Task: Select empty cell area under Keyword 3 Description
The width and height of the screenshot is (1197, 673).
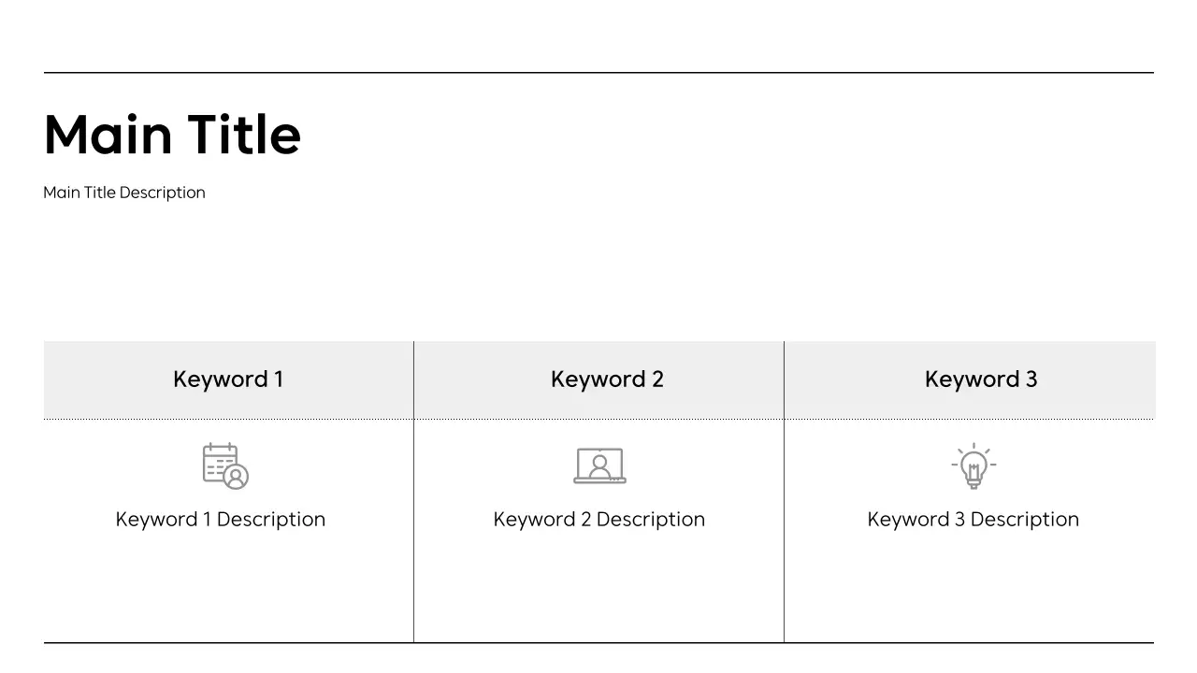Action: pyautogui.click(x=969, y=589)
